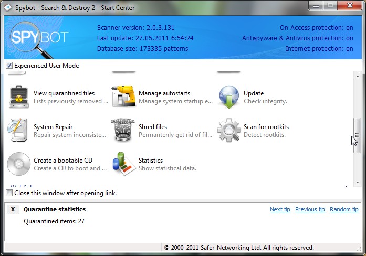Click the Lists previously removed description
This screenshot has width=366, height=256.
tap(71, 101)
